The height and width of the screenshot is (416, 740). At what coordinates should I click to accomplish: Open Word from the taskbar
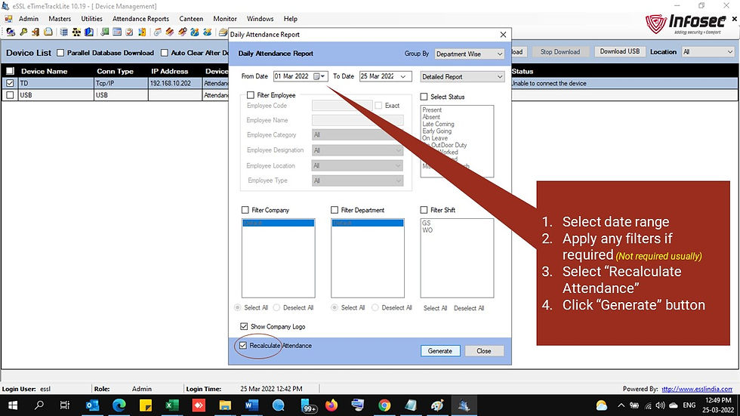[251, 405]
